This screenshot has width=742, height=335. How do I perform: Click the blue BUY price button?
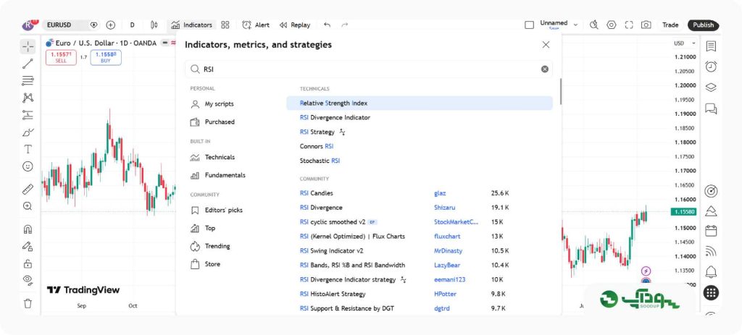click(106, 58)
